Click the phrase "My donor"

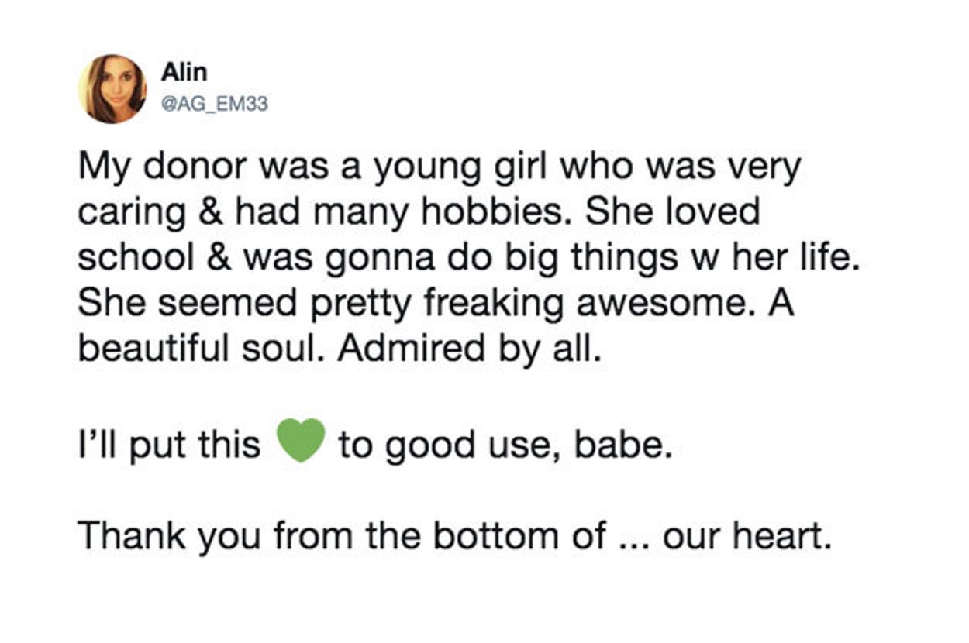tap(157, 170)
